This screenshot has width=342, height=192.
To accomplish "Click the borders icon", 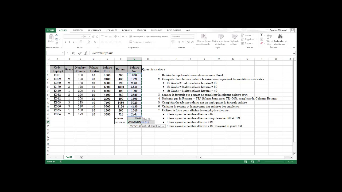I will [81, 42].
